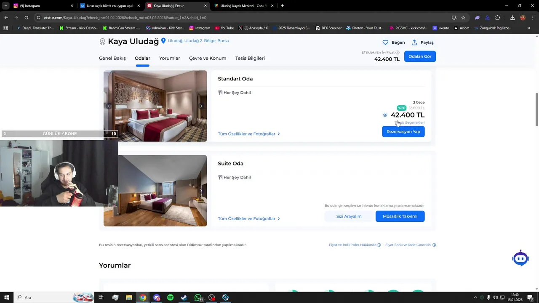The image size is (539, 303).
Task: Open Fiyat Farkı ve İade Garantisi link
Action: pos(408,245)
